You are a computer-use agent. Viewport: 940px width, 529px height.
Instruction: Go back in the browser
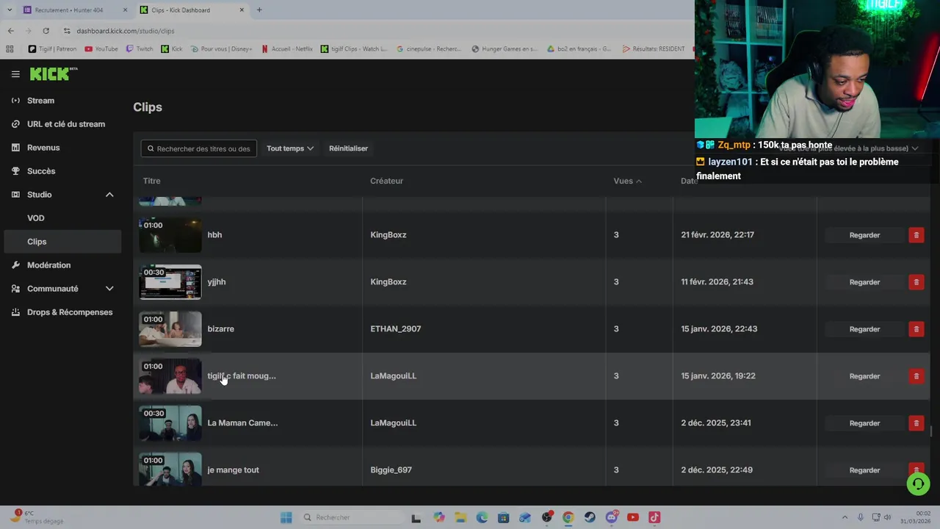(10, 31)
